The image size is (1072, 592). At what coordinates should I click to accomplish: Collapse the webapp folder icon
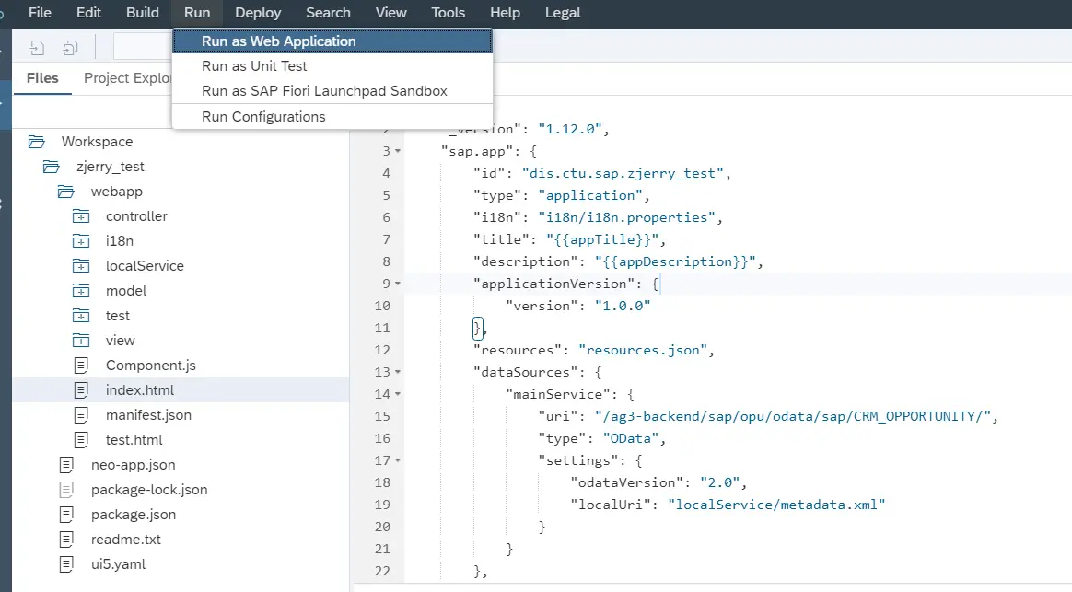tap(65, 192)
